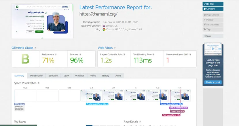The height and width of the screenshot is (126, 239).
Task: Click the First Contentful Paint marker
Action: click(97, 104)
